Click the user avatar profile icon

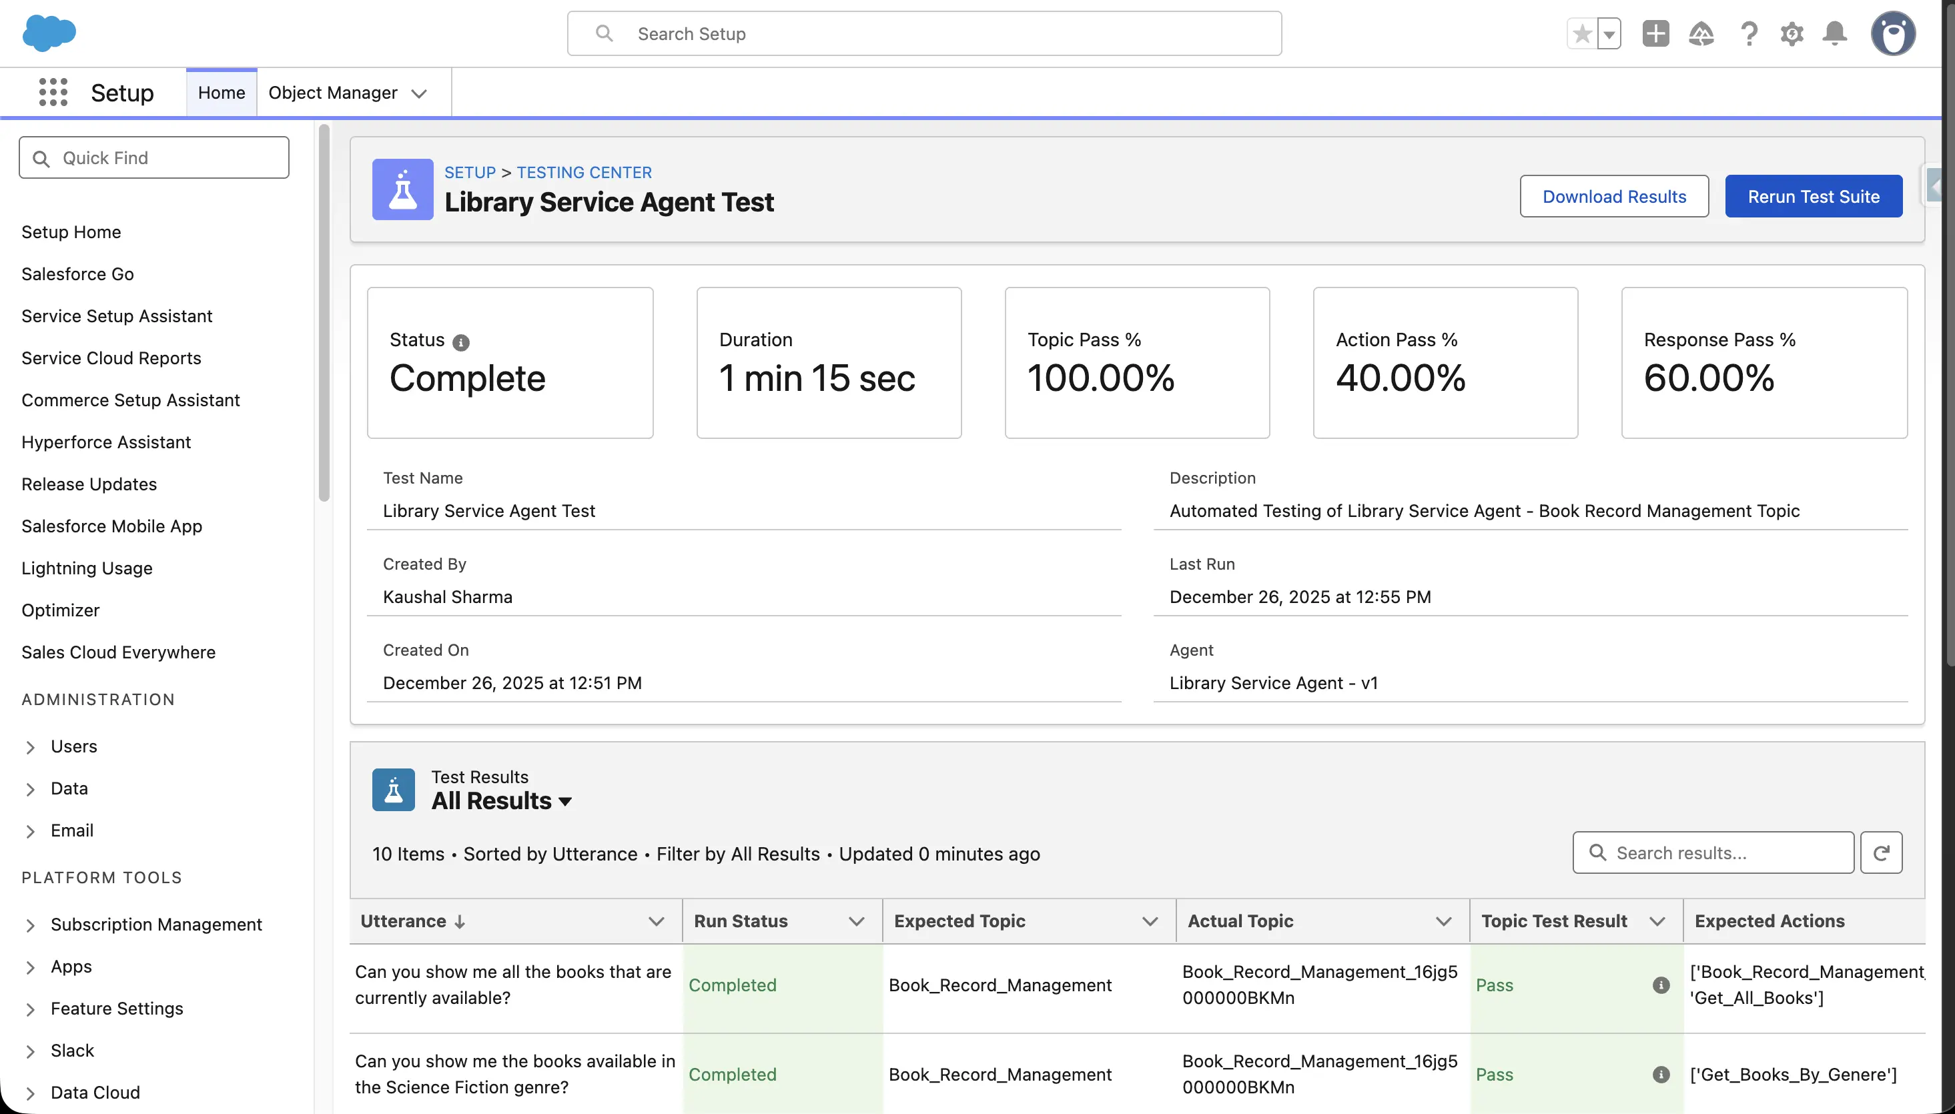(1892, 33)
